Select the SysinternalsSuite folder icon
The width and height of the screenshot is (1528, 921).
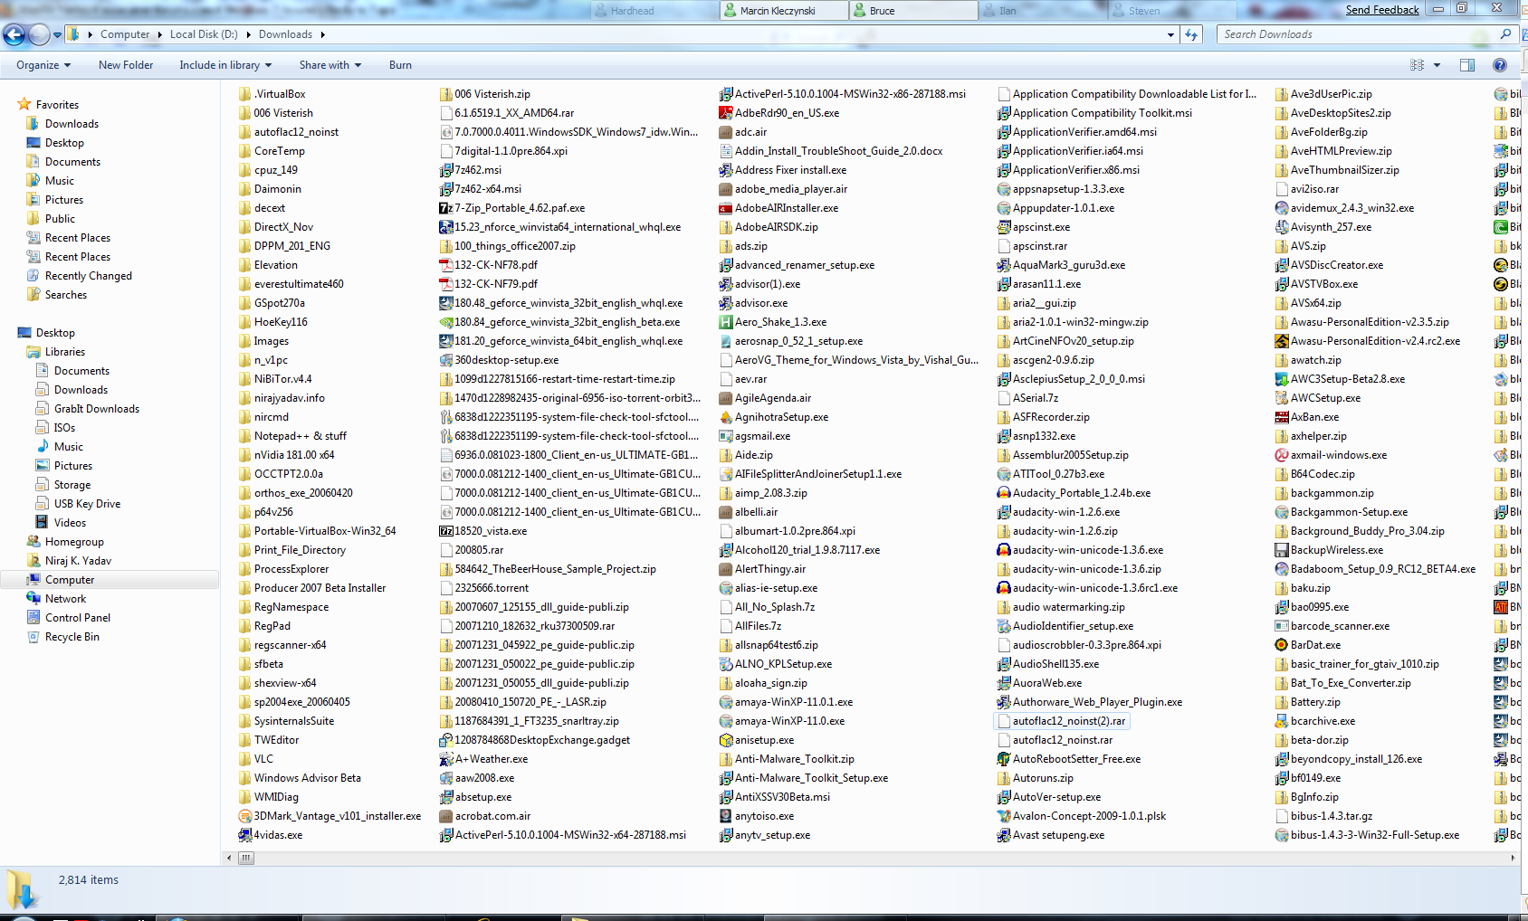(x=245, y=721)
